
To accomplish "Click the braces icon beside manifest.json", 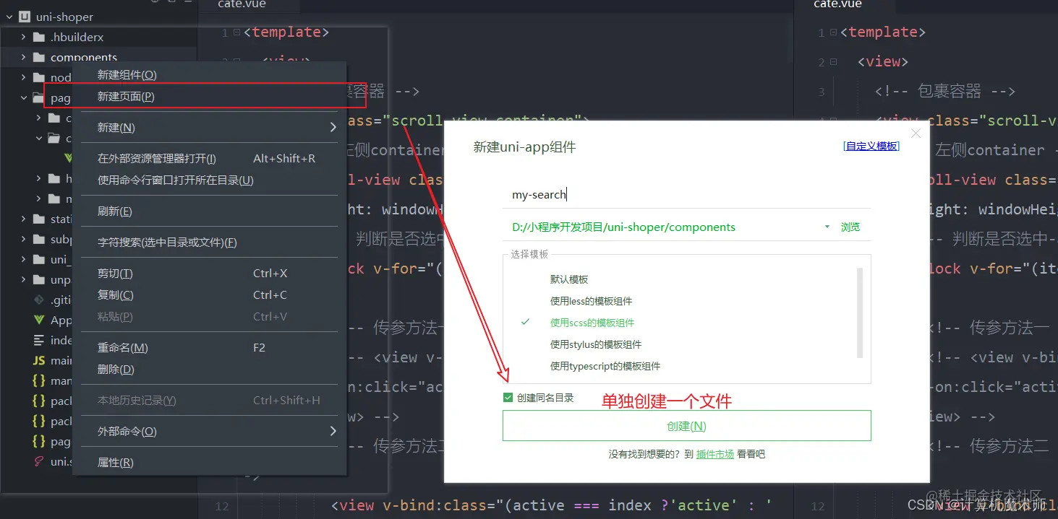I will coord(38,380).
